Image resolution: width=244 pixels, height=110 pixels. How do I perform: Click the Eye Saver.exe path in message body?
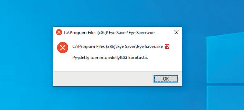click(118, 47)
